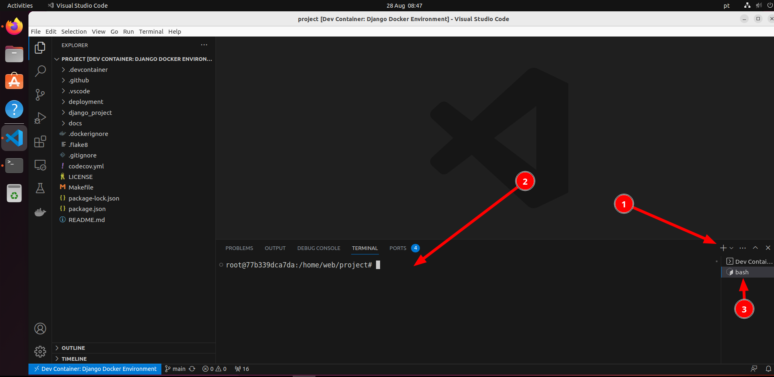Switch to the PROBLEMS tab
Image resolution: width=774 pixels, height=377 pixels.
239,248
